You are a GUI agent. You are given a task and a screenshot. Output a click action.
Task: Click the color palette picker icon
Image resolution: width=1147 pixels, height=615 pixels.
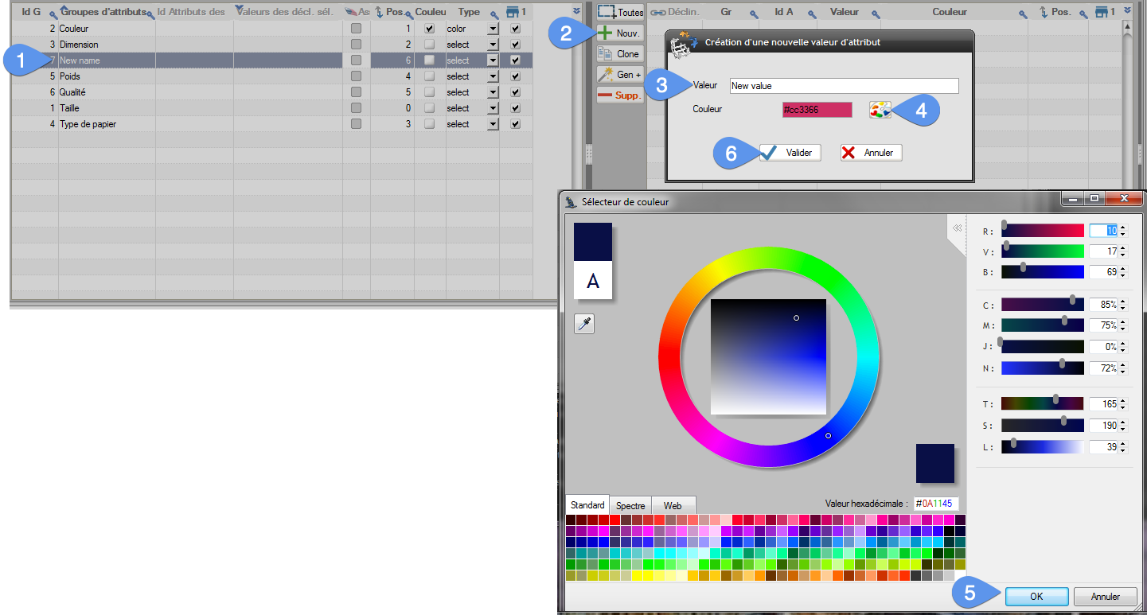coord(880,110)
